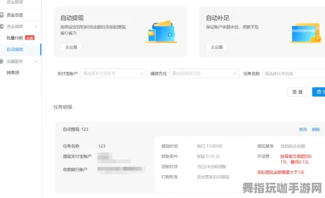Click the 金融服务 sidebar icon
This screenshot has width=325, height=198.
2,62
